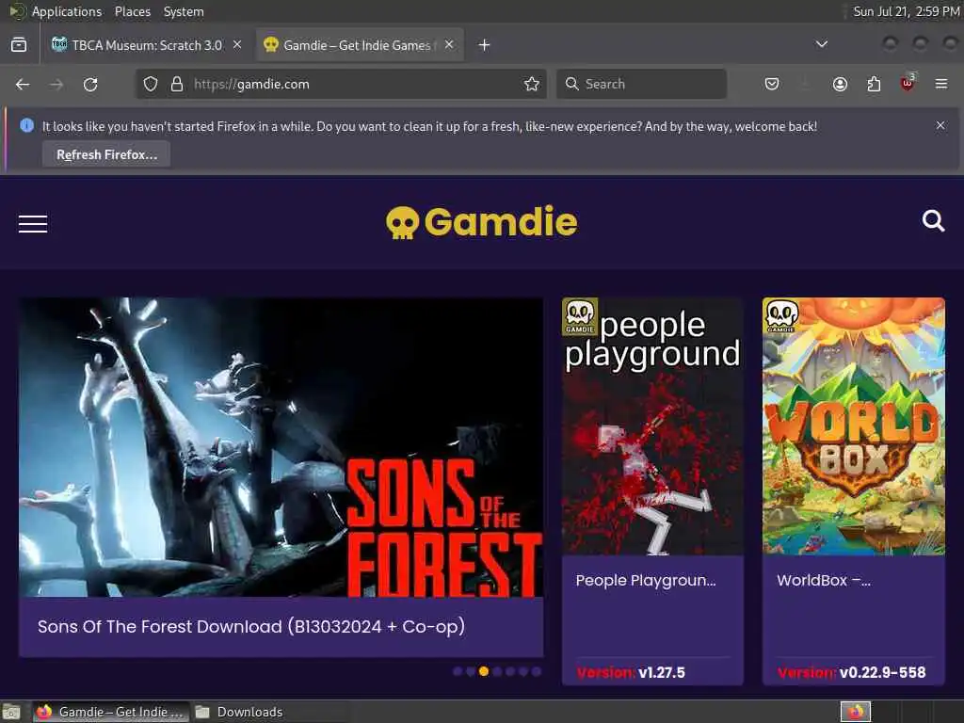Select the first carousel dot

[x=458, y=671]
